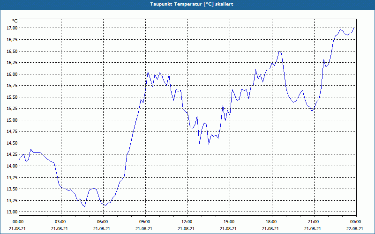Screen dimensions: 375x234
Task: Select the 14,50 y-axis value
Action: (12, 143)
